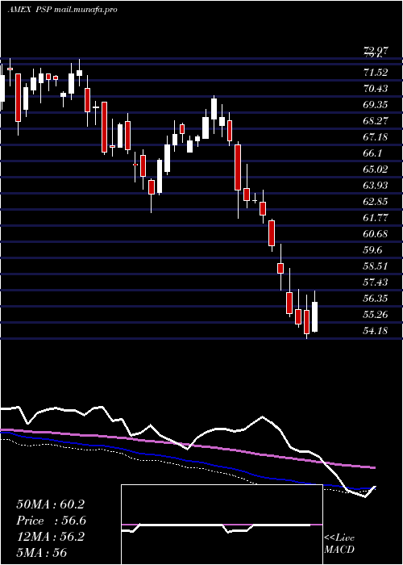Select the 58.51 price axis label
This screenshot has width=403, height=565.
376,266
